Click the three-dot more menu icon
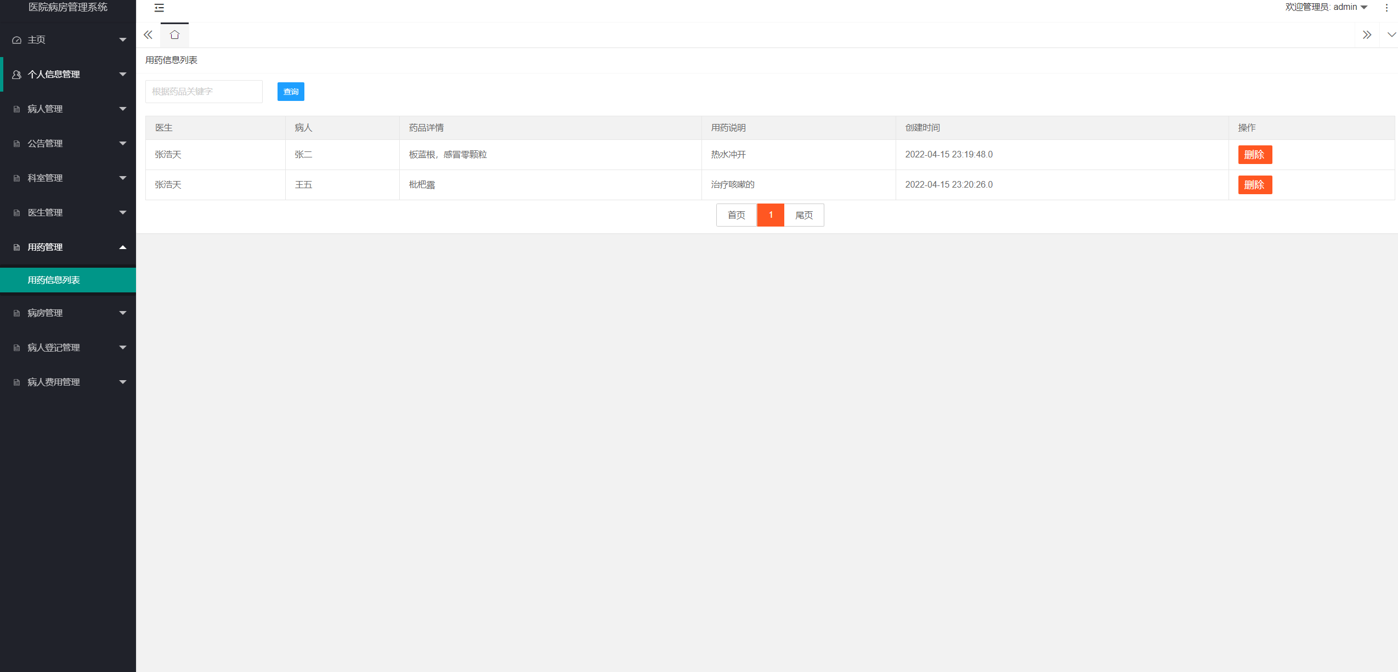 (1386, 8)
